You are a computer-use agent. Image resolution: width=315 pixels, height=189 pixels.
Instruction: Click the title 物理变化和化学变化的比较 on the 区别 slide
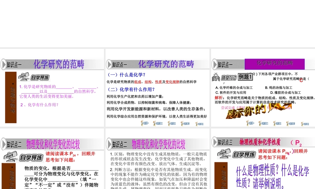[158, 144]
